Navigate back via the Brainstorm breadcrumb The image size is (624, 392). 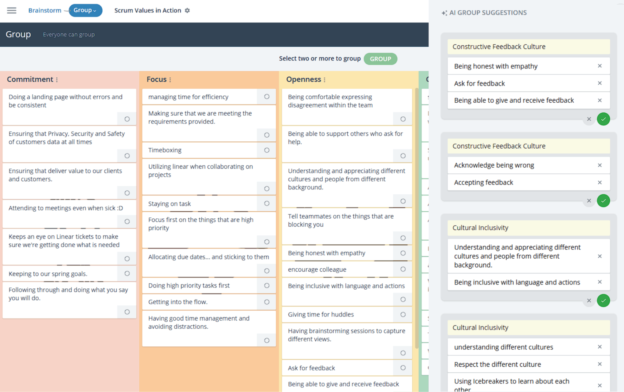point(44,10)
